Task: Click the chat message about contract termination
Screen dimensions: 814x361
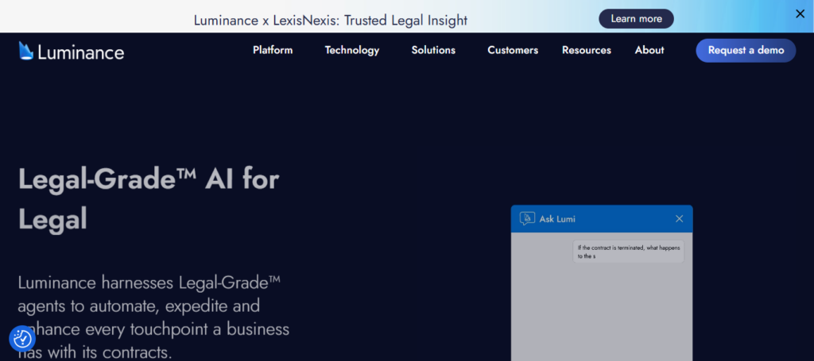Action: click(x=628, y=252)
